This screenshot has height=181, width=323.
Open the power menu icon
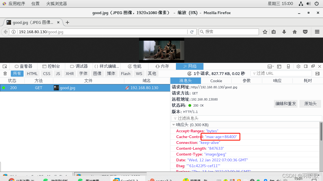tap(317, 4)
